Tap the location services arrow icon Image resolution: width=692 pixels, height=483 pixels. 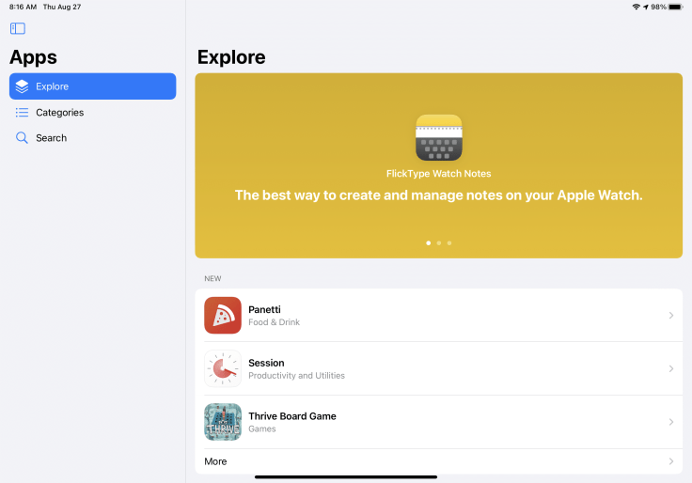pyautogui.click(x=646, y=8)
